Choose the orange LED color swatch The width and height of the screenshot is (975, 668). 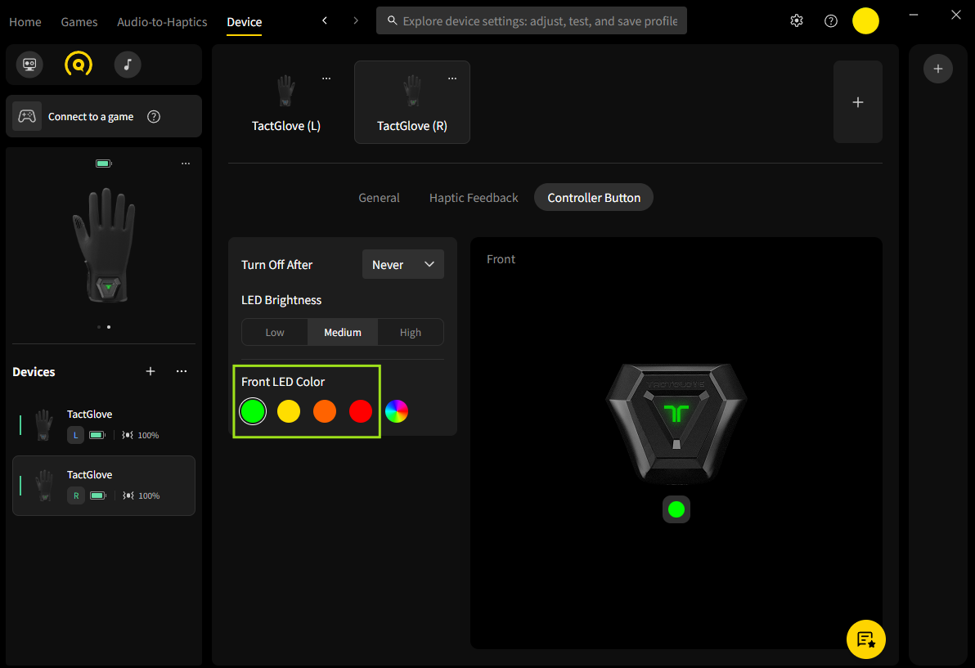325,411
